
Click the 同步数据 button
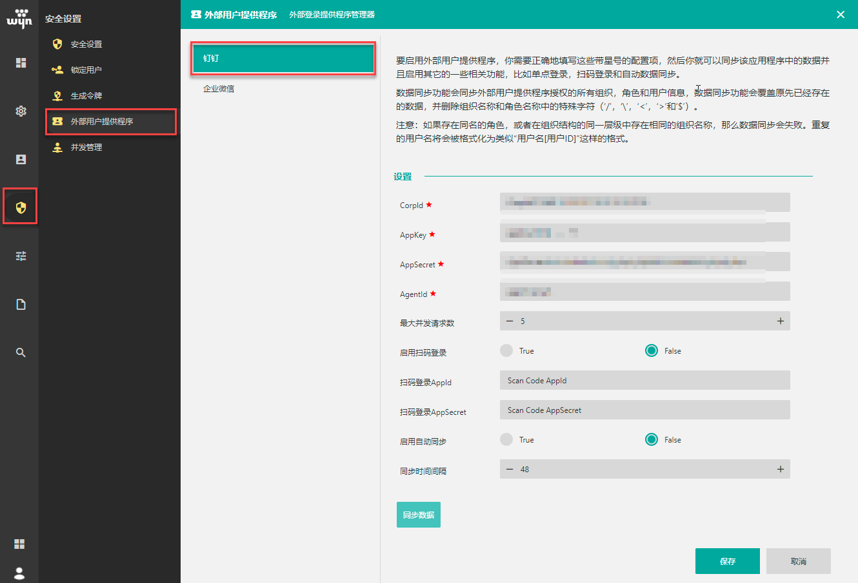coord(418,515)
